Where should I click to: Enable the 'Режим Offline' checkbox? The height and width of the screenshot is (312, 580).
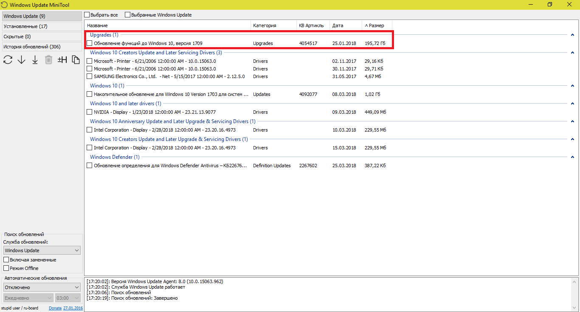[x=6, y=268]
